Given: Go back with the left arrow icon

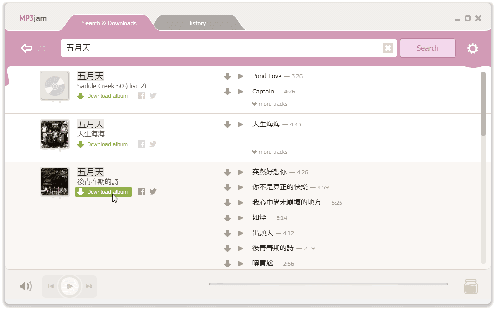Looking at the screenshot, I should 26,48.
